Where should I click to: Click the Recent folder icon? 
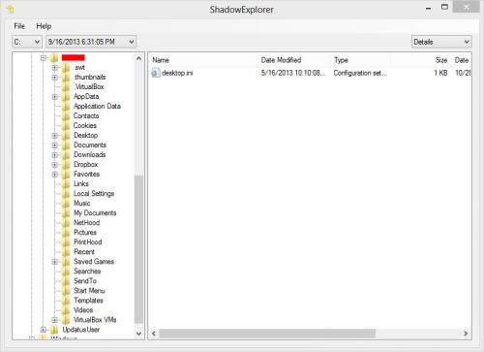[66, 252]
